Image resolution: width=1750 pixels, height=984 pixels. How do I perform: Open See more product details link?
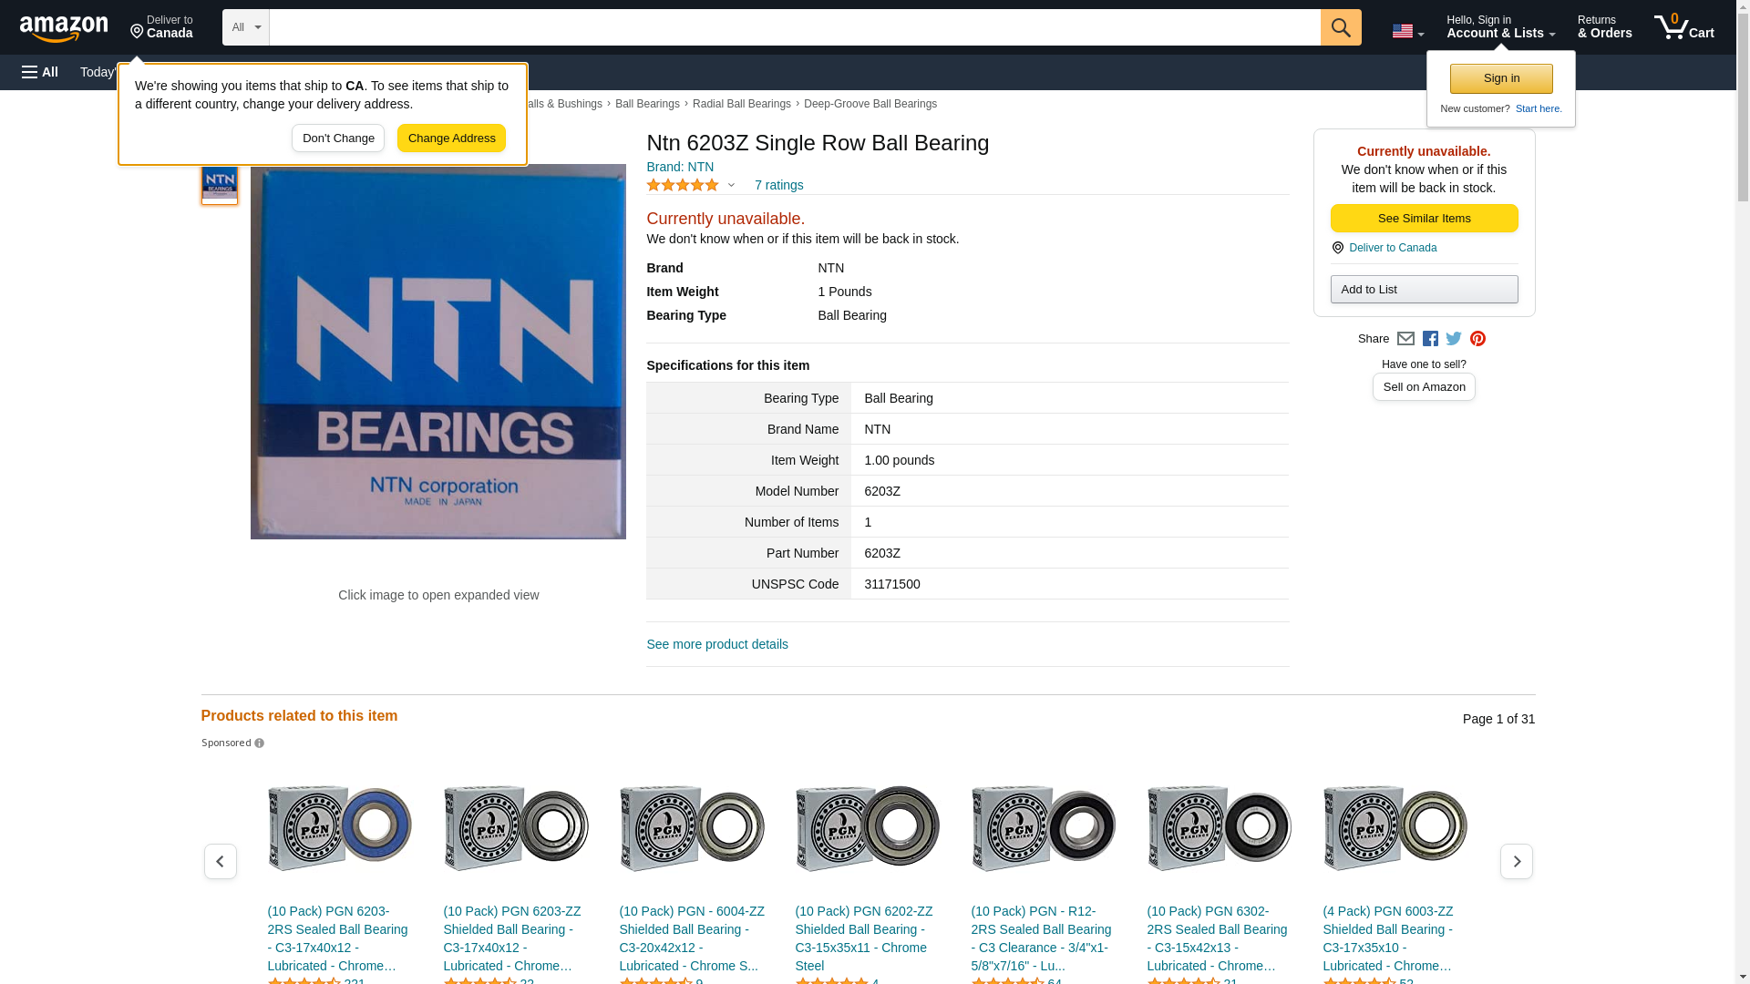point(717,644)
